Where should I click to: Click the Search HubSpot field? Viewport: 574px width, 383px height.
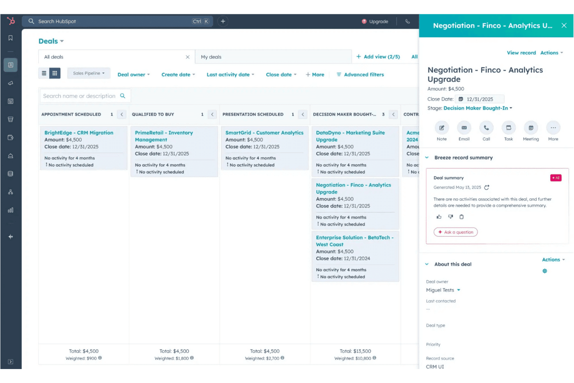click(x=117, y=22)
